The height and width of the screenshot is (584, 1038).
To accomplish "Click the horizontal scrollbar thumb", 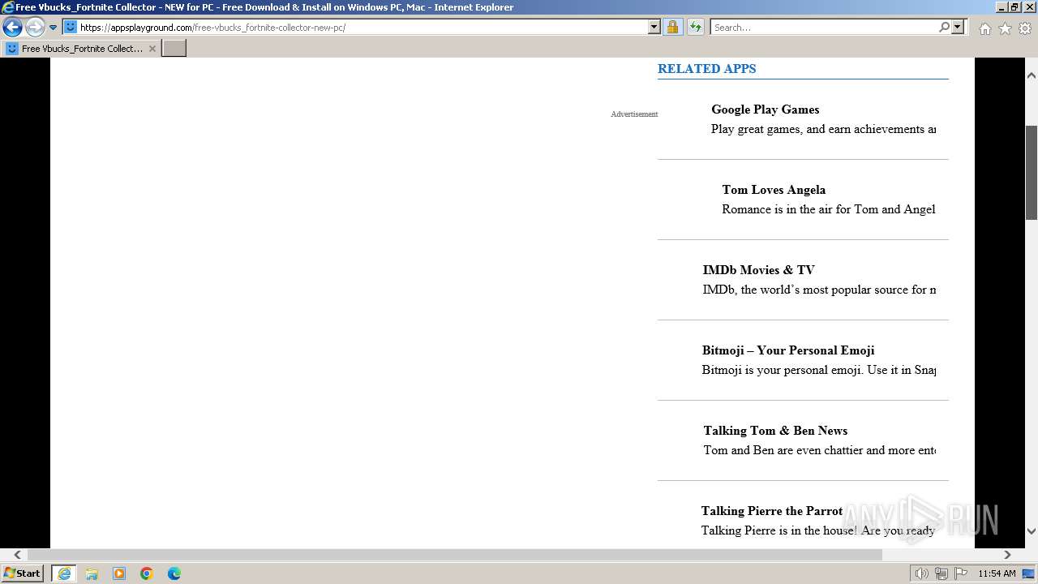I will tap(455, 555).
